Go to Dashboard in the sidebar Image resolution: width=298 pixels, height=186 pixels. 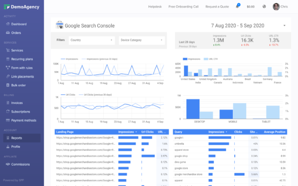(19, 24)
